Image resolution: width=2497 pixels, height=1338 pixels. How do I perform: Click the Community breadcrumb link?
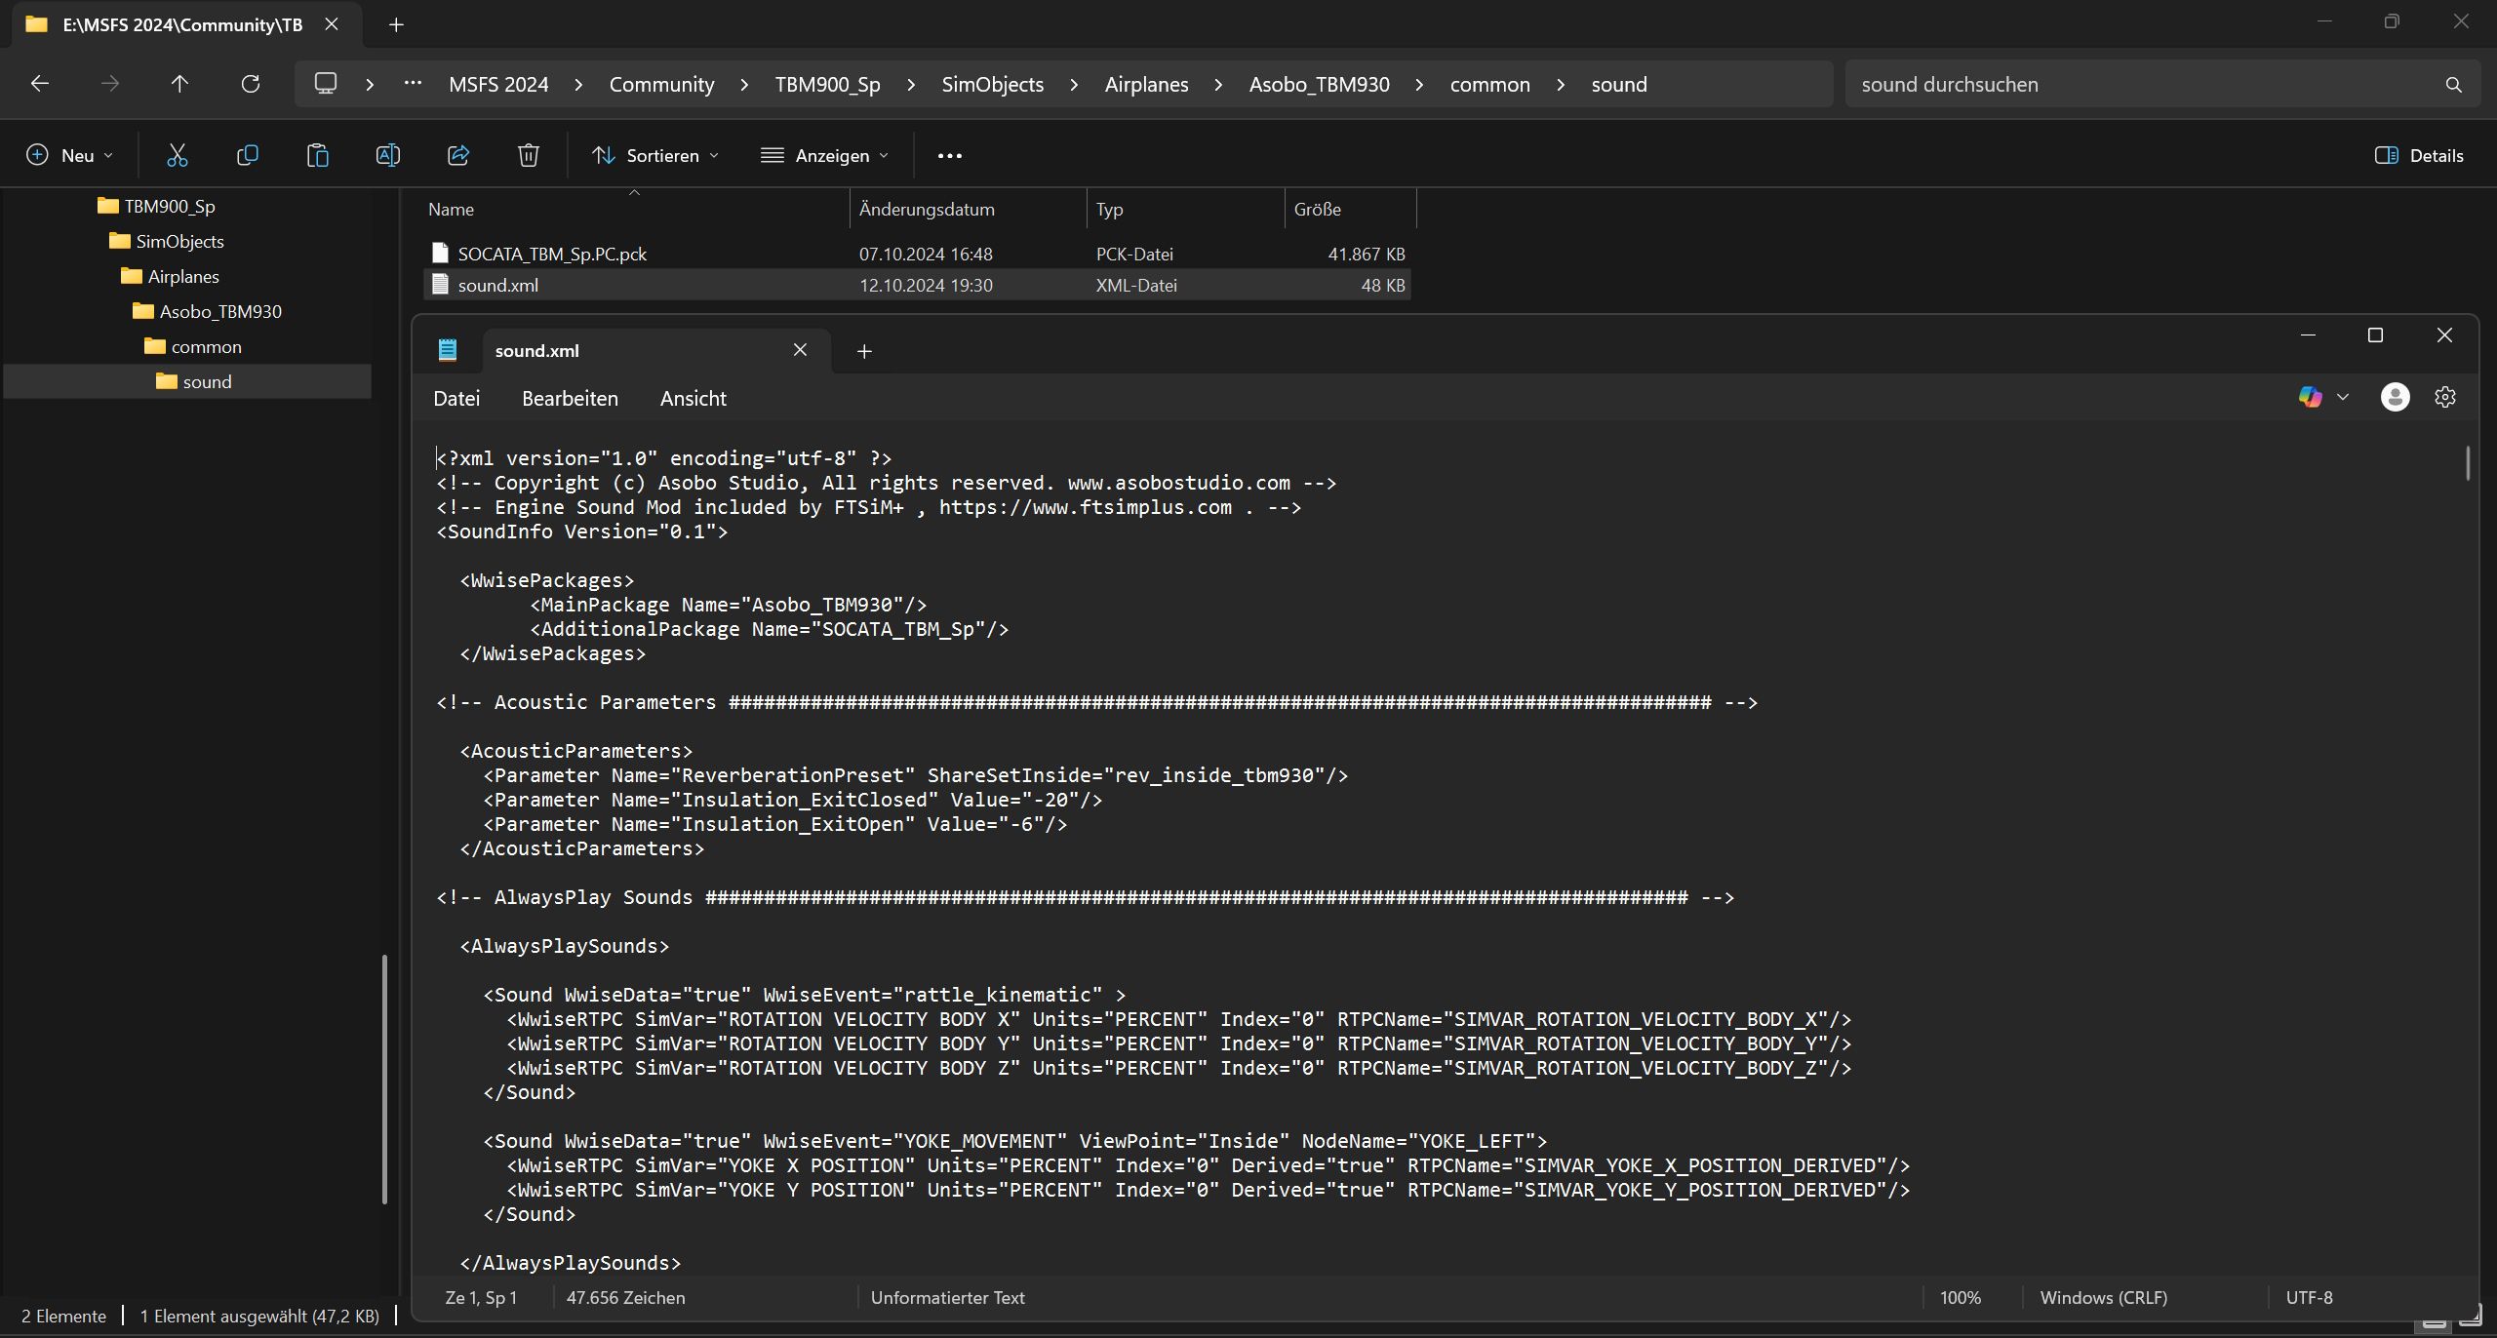coord(661,84)
